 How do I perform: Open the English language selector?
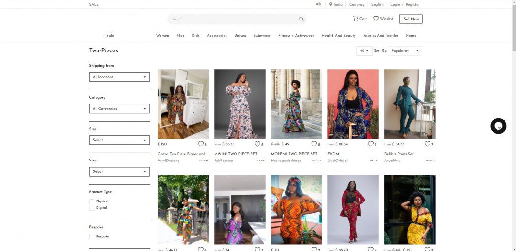(x=377, y=5)
